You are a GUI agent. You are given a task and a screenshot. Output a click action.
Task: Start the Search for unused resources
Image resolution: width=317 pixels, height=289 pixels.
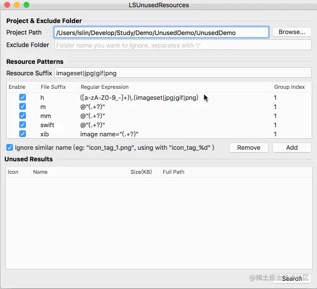point(292,279)
